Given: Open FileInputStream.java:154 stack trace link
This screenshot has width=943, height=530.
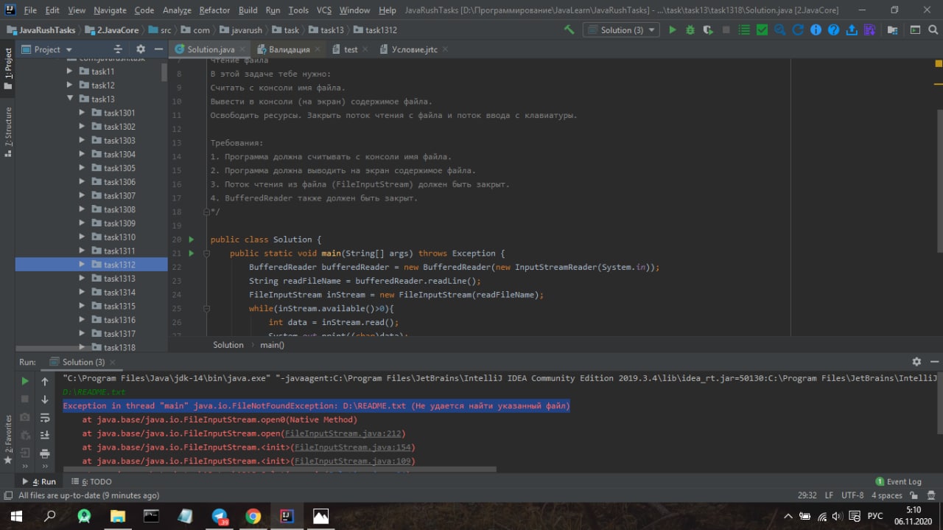Looking at the screenshot, I should pos(352,447).
